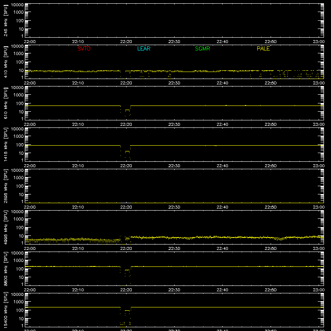The height and width of the screenshot is (331, 331).
Task: Click the 1000 y-axis label of 410 MHz panel
Action: click(19, 54)
